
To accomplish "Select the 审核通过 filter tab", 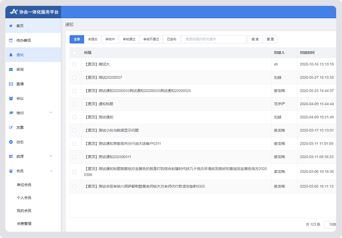I will click(x=129, y=39).
